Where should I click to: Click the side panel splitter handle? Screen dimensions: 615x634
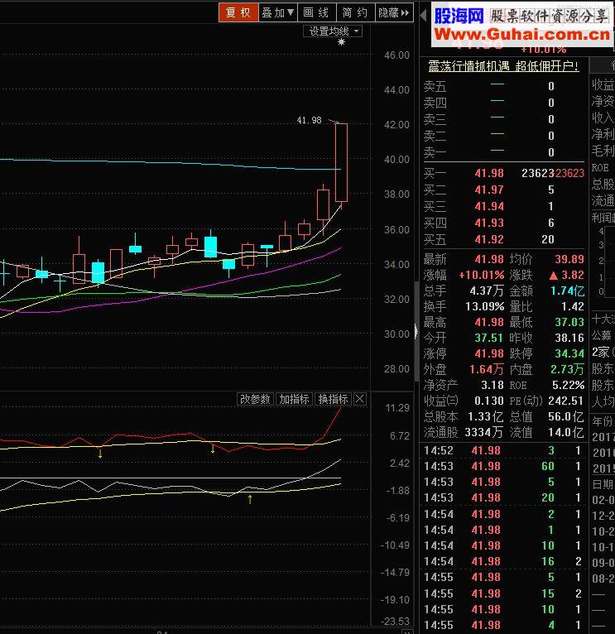click(416, 332)
